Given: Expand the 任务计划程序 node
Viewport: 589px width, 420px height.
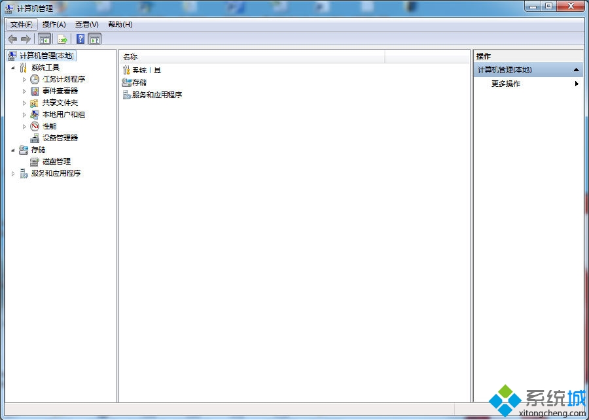Looking at the screenshot, I should point(24,80).
